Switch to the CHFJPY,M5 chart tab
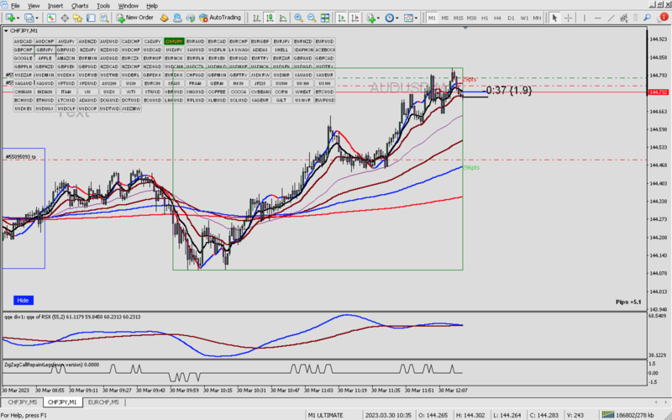This screenshot has height=420, width=672. [23, 402]
